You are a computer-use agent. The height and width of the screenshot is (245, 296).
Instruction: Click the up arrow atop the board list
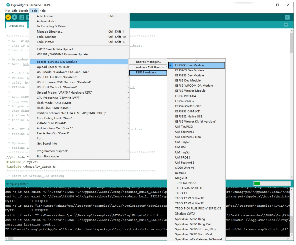(196, 61)
